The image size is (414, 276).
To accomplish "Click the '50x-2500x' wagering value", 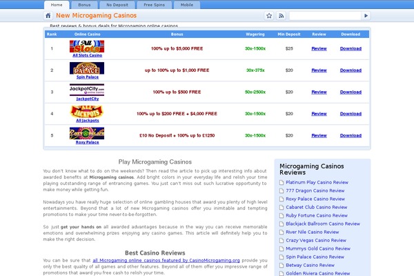I will point(255,92).
